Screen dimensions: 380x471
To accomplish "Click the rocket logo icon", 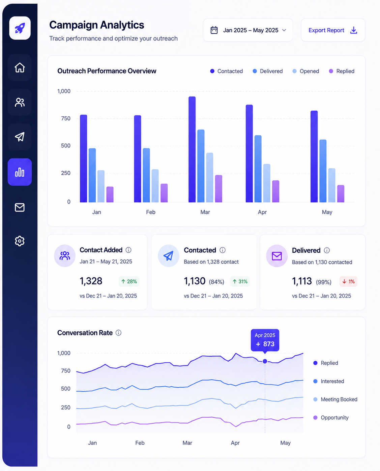I will tap(20, 28).
